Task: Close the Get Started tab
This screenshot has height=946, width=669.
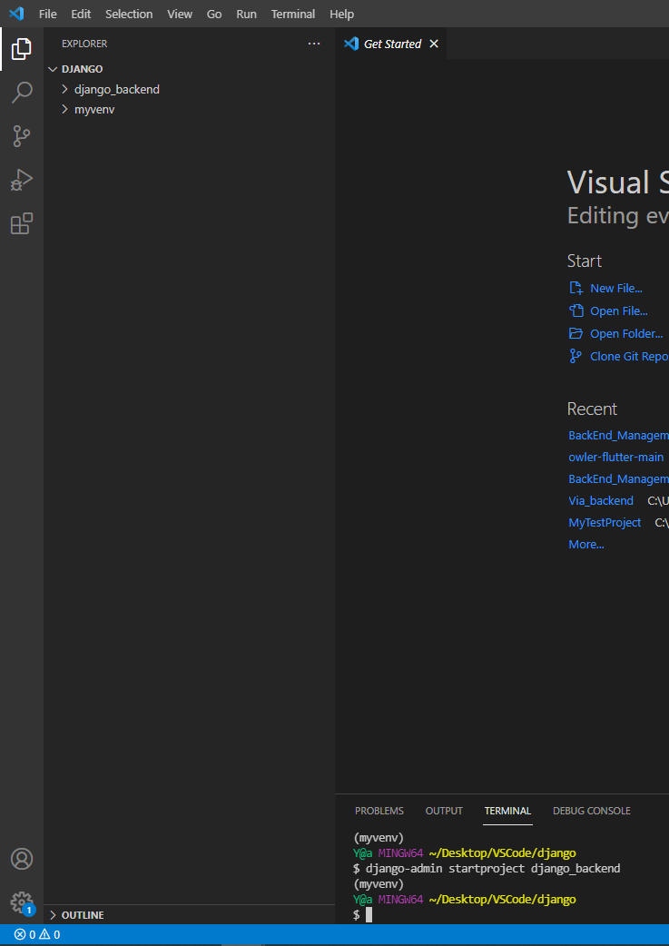Action: click(x=434, y=44)
